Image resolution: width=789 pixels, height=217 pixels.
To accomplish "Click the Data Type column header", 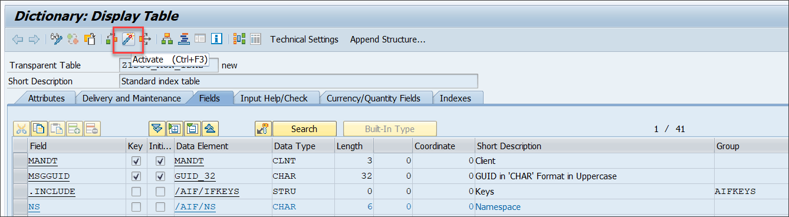I will (303, 146).
